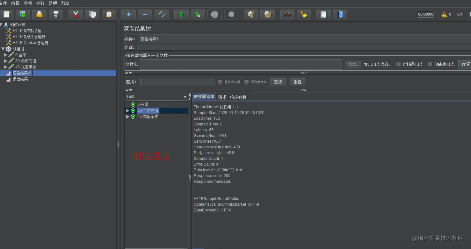Open the 帮助 menu
471x249 pixels.
click(x=65, y=3)
